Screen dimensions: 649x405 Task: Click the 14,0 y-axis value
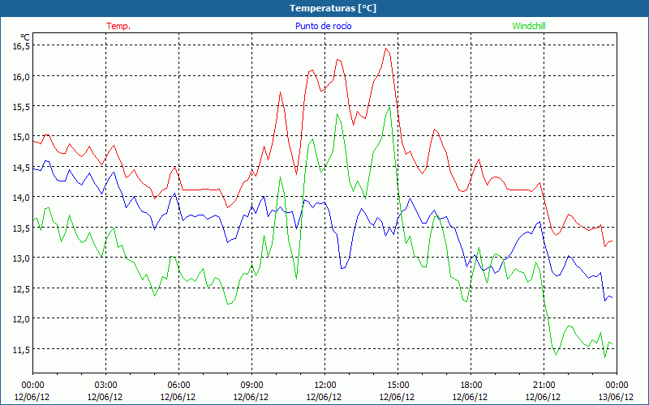coord(22,198)
